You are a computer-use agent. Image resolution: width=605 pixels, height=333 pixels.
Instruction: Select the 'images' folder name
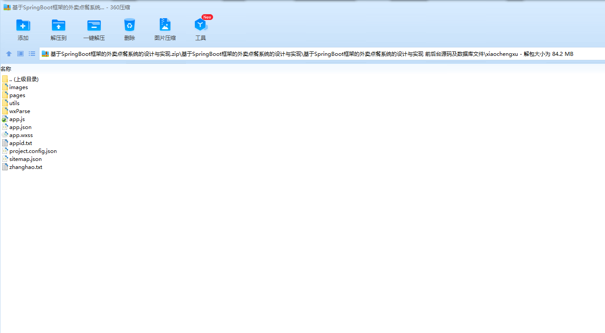point(19,87)
